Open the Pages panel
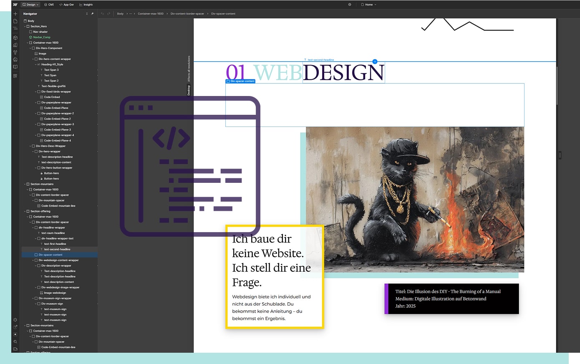Image resolution: width=580 pixels, height=364 pixels. click(x=15, y=21)
